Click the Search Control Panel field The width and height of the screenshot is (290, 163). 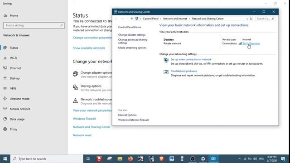click(265, 19)
